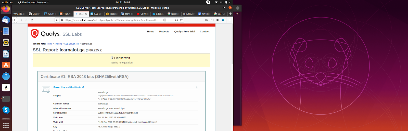Open the Amazon launcher in dock
The height and width of the screenshot is (131, 408).
[6, 87]
